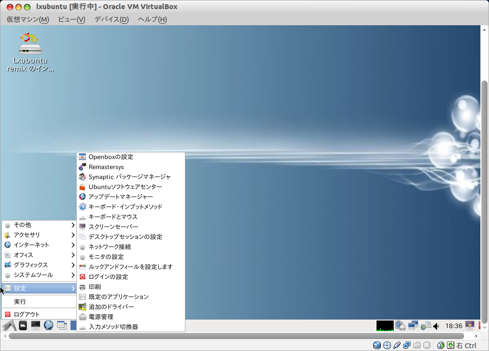
Task: Click the volume speaker icon
Action: point(436,326)
